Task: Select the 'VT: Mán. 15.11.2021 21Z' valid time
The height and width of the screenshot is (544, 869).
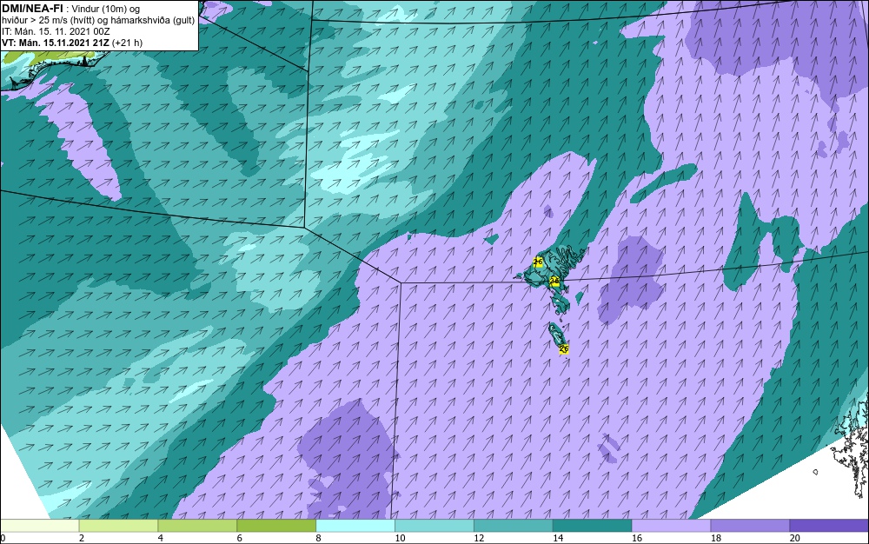Action: pyautogui.click(x=56, y=43)
